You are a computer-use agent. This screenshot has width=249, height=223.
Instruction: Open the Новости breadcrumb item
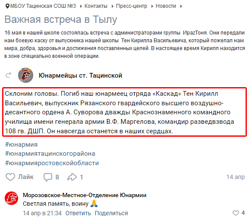pos(166,6)
